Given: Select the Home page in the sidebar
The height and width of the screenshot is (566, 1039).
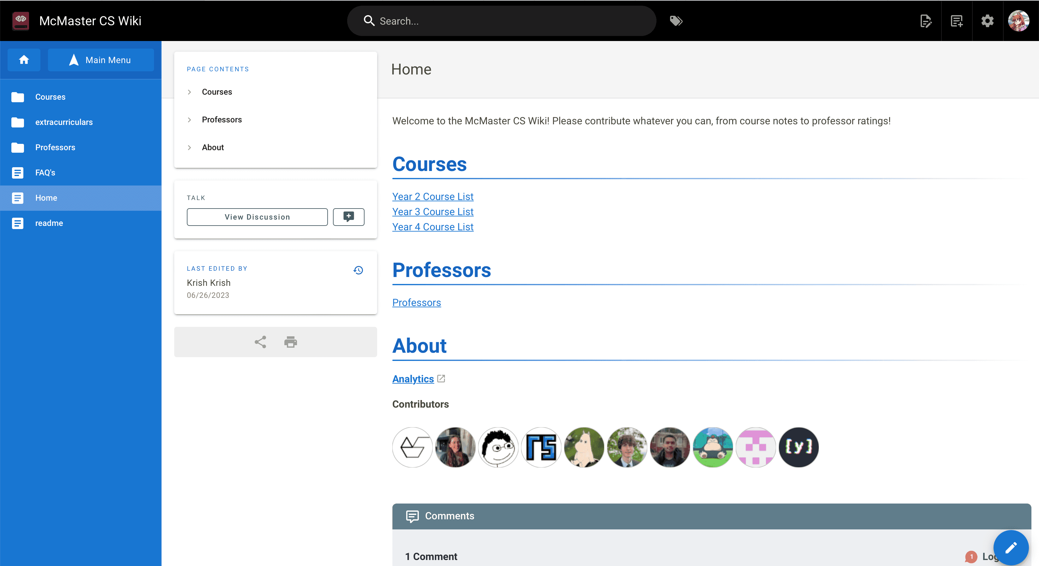Looking at the screenshot, I should [81, 198].
